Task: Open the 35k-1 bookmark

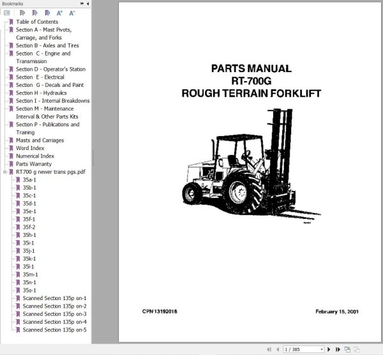Action: click(29, 259)
